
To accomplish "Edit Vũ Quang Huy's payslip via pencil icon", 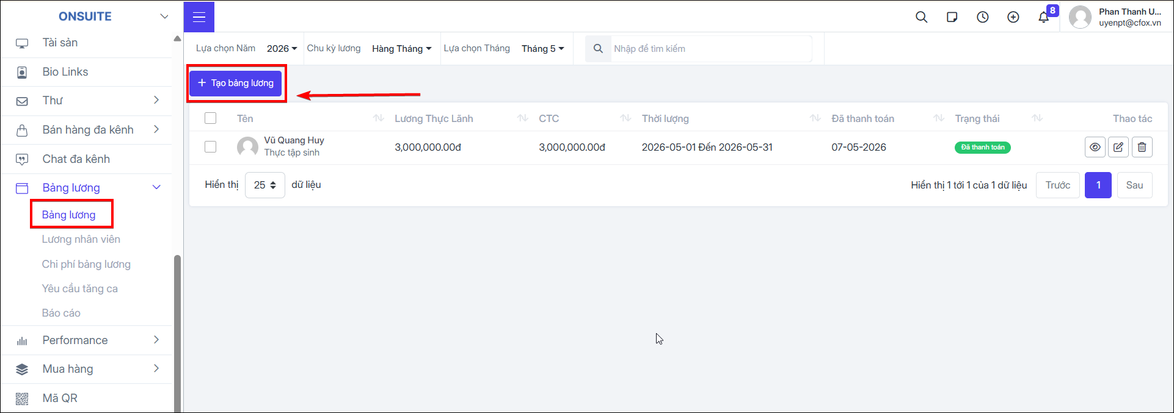I will tap(1118, 147).
